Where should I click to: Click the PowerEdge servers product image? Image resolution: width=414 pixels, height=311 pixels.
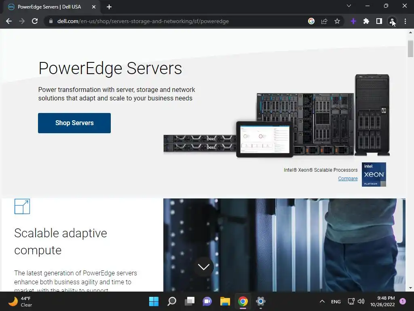(277, 116)
